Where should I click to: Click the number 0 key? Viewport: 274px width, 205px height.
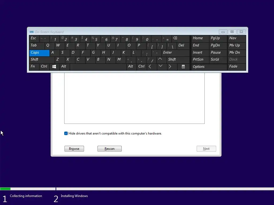(146, 38)
